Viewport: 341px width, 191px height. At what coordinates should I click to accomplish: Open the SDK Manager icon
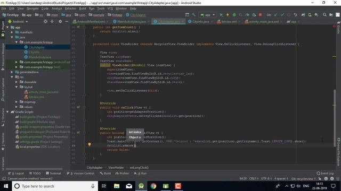tap(316, 15)
